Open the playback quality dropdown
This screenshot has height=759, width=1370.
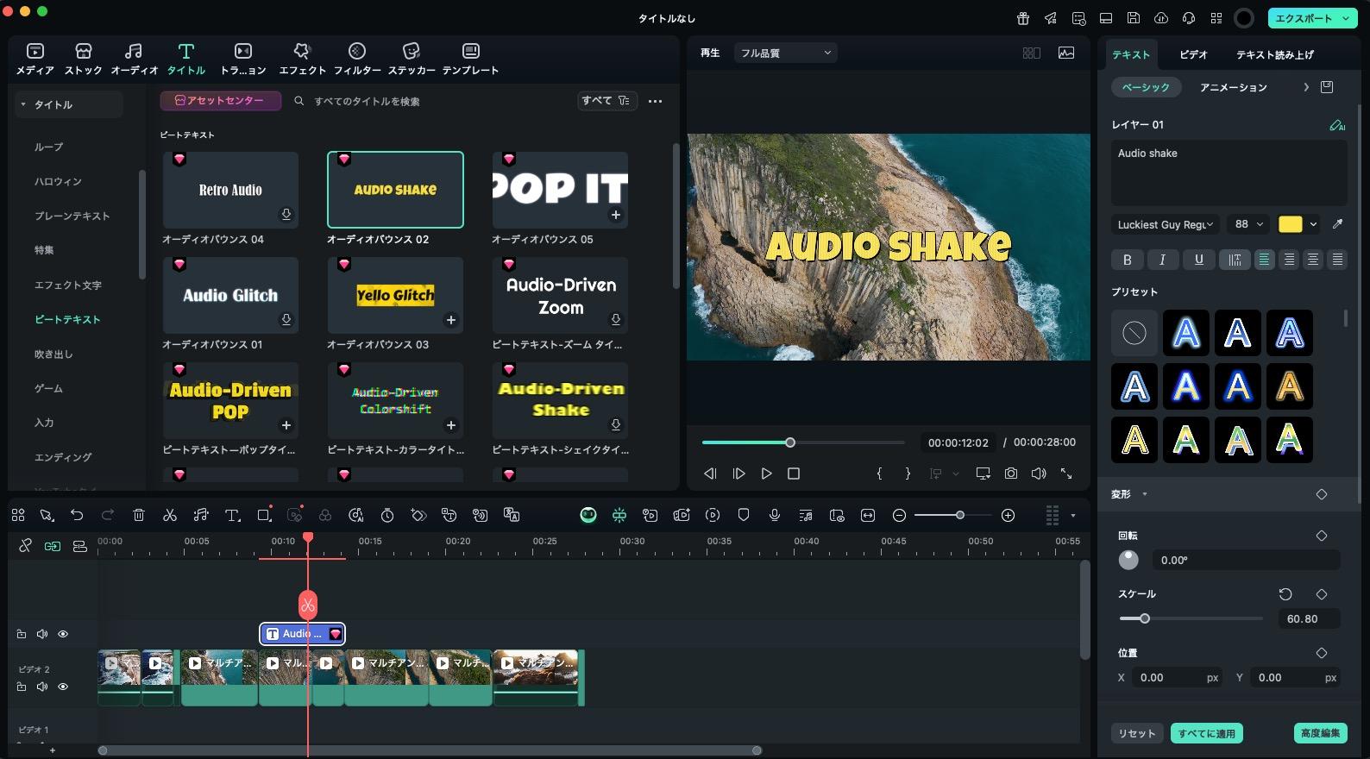(785, 53)
